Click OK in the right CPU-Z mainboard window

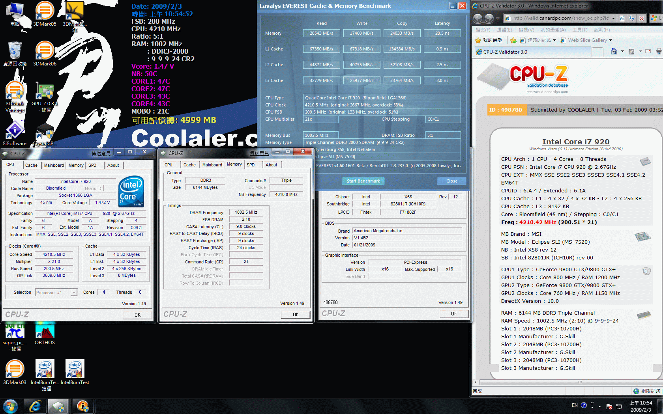pos(454,314)
